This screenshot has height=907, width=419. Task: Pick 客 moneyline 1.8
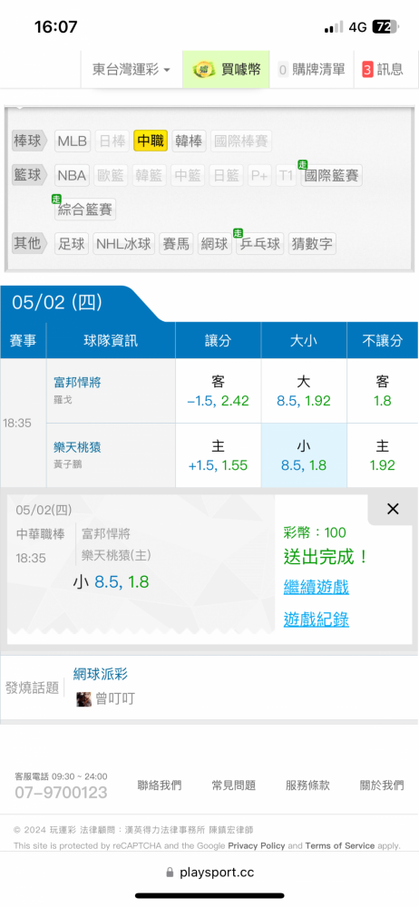point(383,391)
